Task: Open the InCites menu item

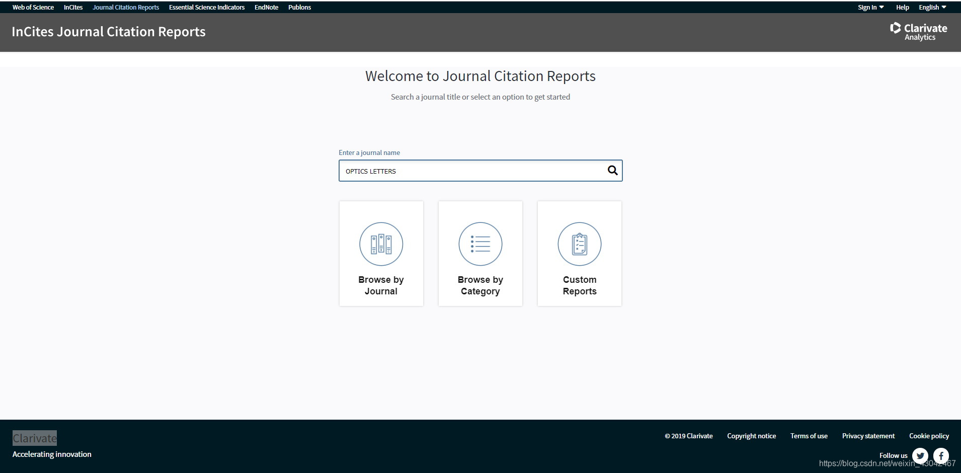Action: [73, 8]
